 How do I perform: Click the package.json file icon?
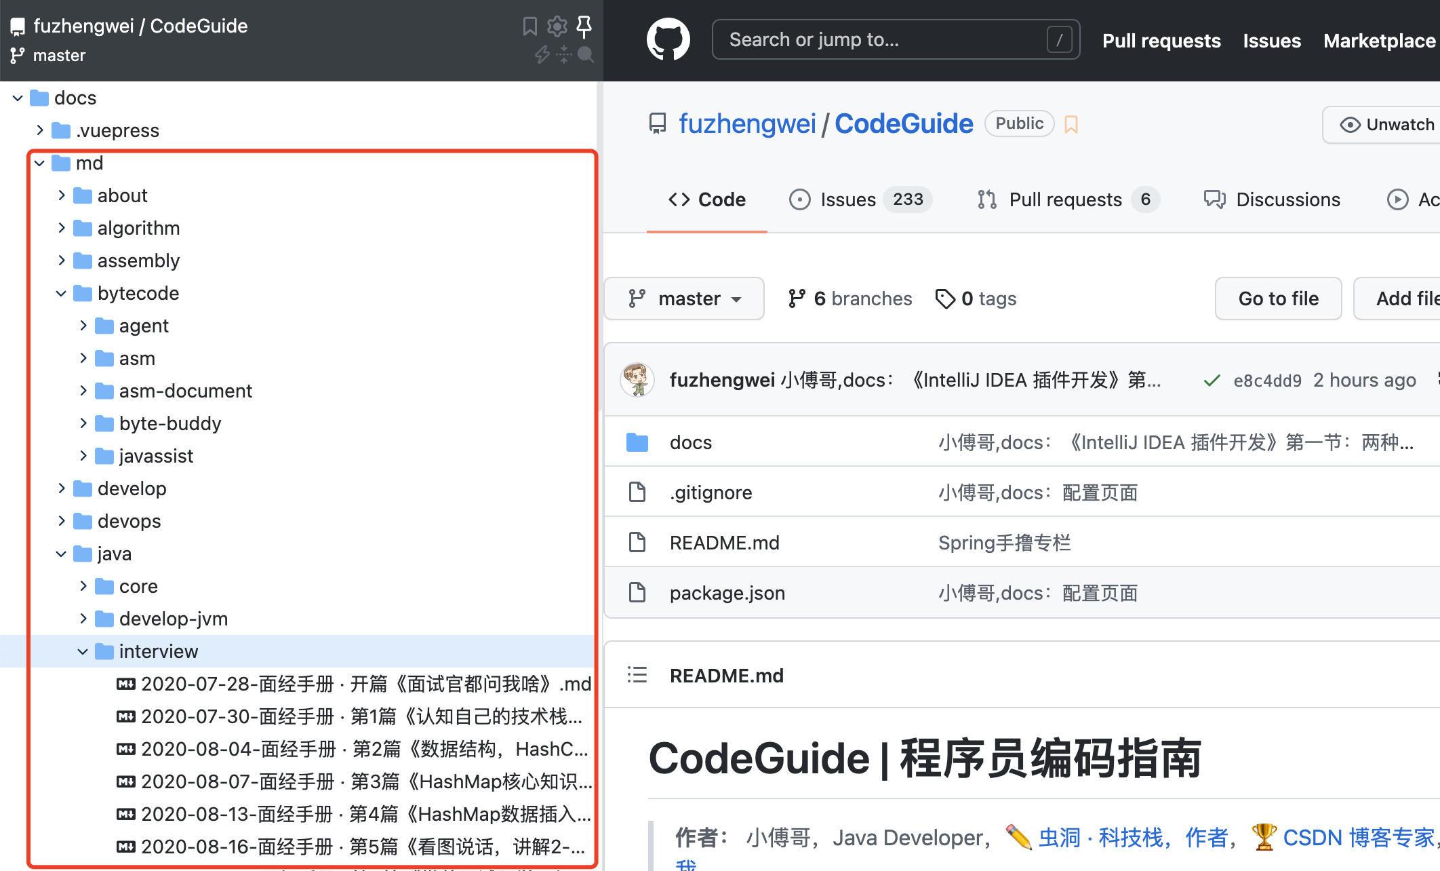coord(637,593)
